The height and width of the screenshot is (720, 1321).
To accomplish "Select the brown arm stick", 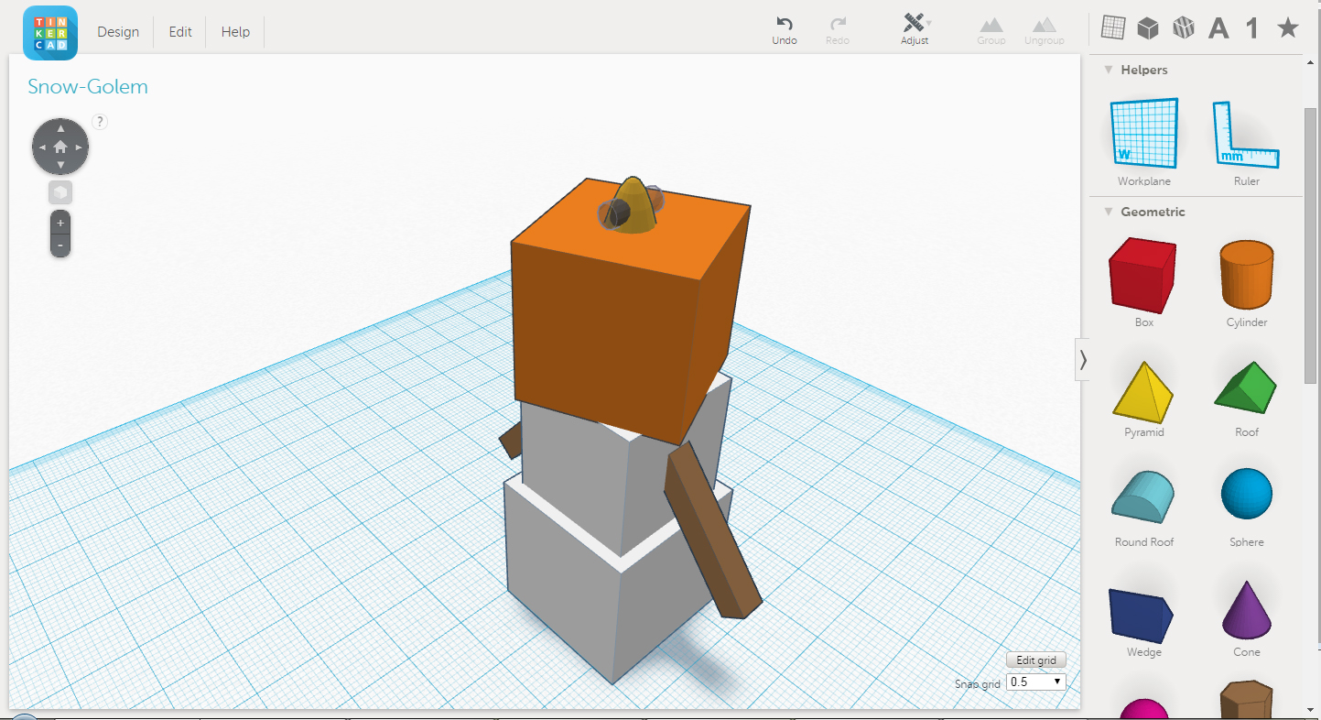I will click(x=712, y=531).
